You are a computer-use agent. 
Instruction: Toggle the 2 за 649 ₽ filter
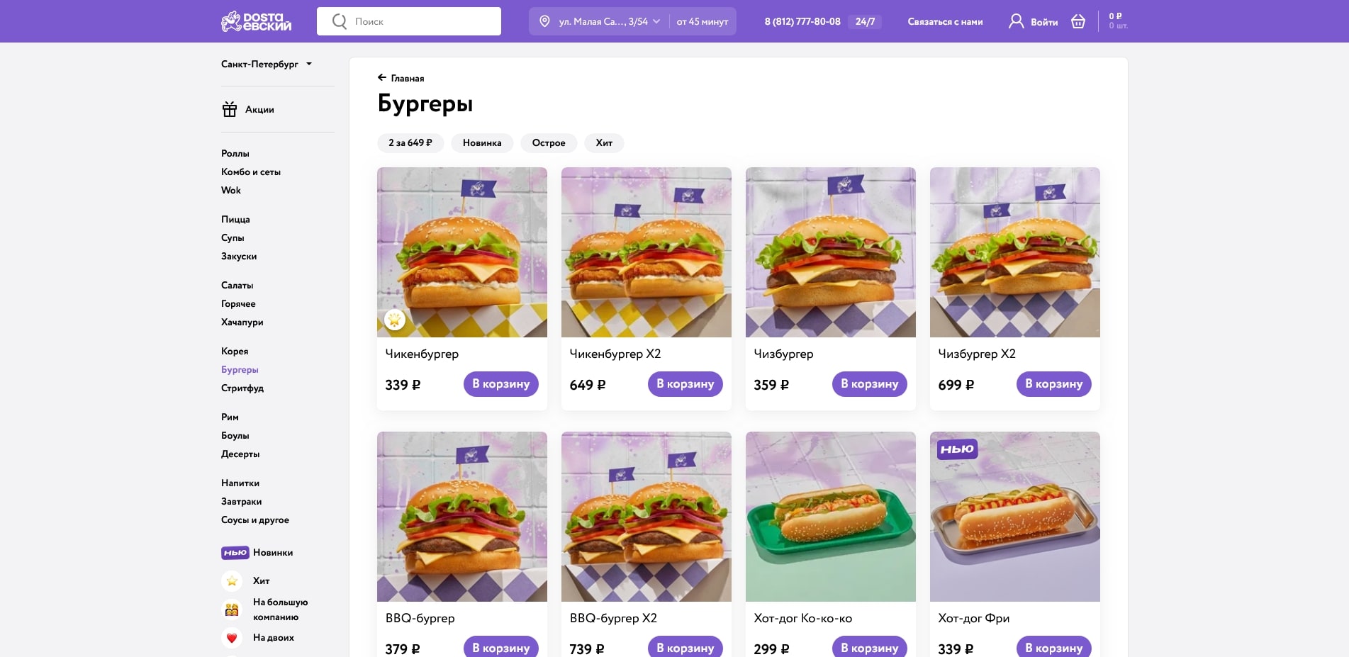tap(410, 143)
